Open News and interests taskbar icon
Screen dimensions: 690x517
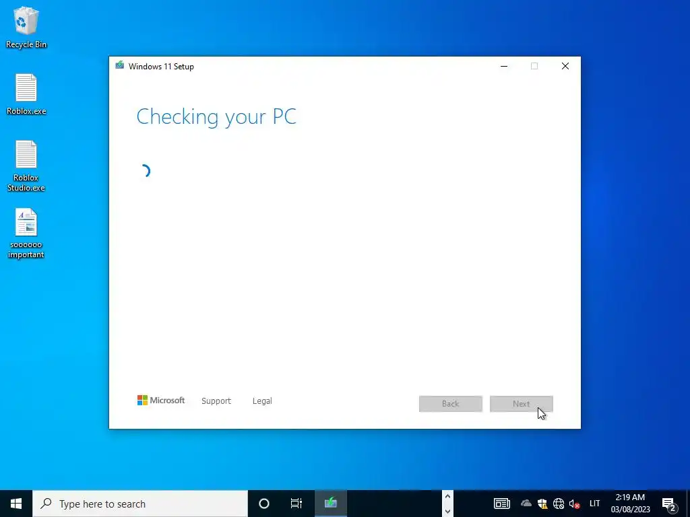pyautogui.click(x=501, y=504)
